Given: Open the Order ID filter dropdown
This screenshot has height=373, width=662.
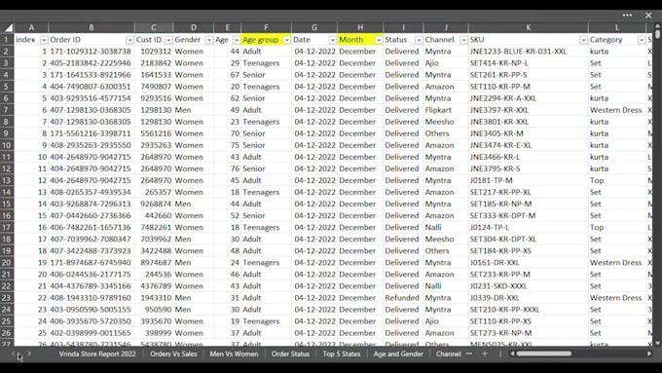Looking at the screenshot, I should (x=129, y=40).
